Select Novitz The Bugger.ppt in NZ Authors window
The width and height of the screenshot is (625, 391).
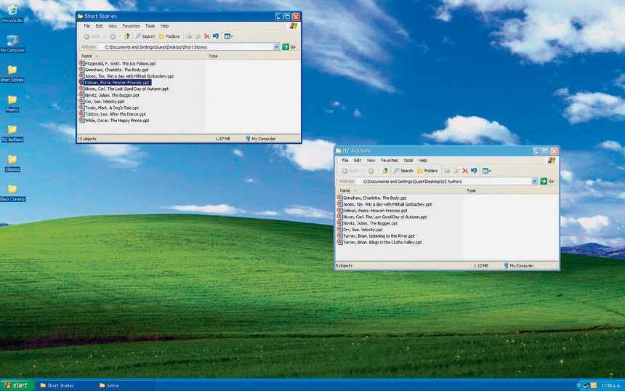coord(367,223)
